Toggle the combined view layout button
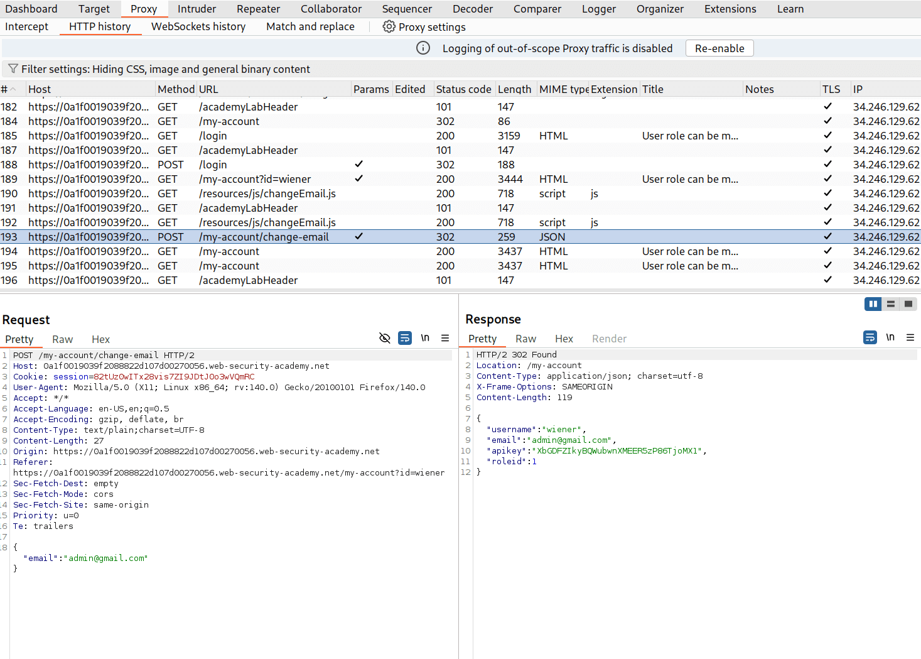Image resolution: width=921 pixels, height=659 pixels. click(x=908, y=303)
